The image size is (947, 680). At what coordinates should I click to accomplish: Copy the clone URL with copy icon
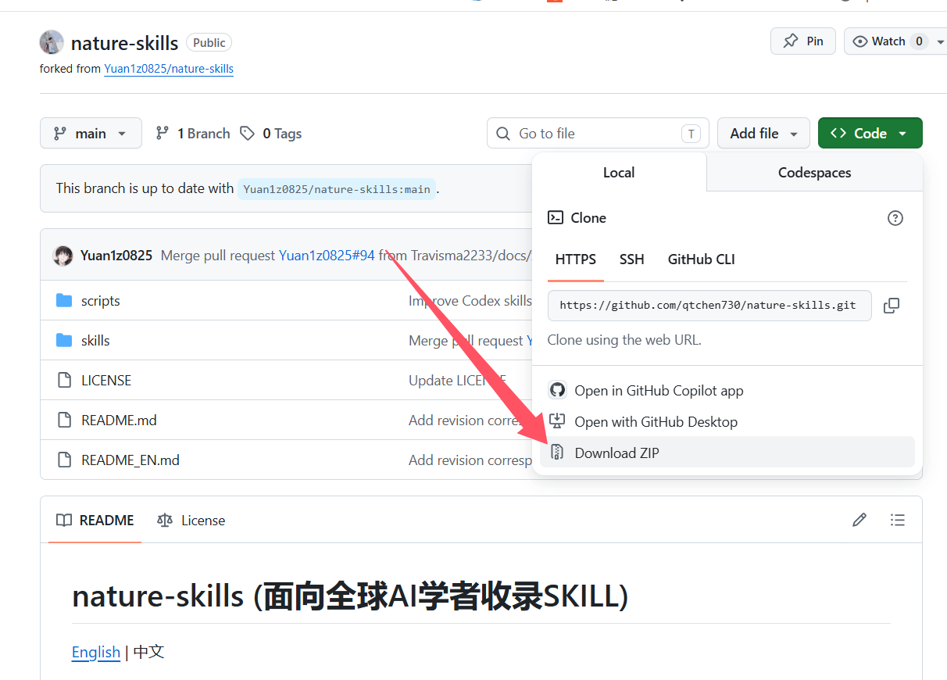(892, 306)
